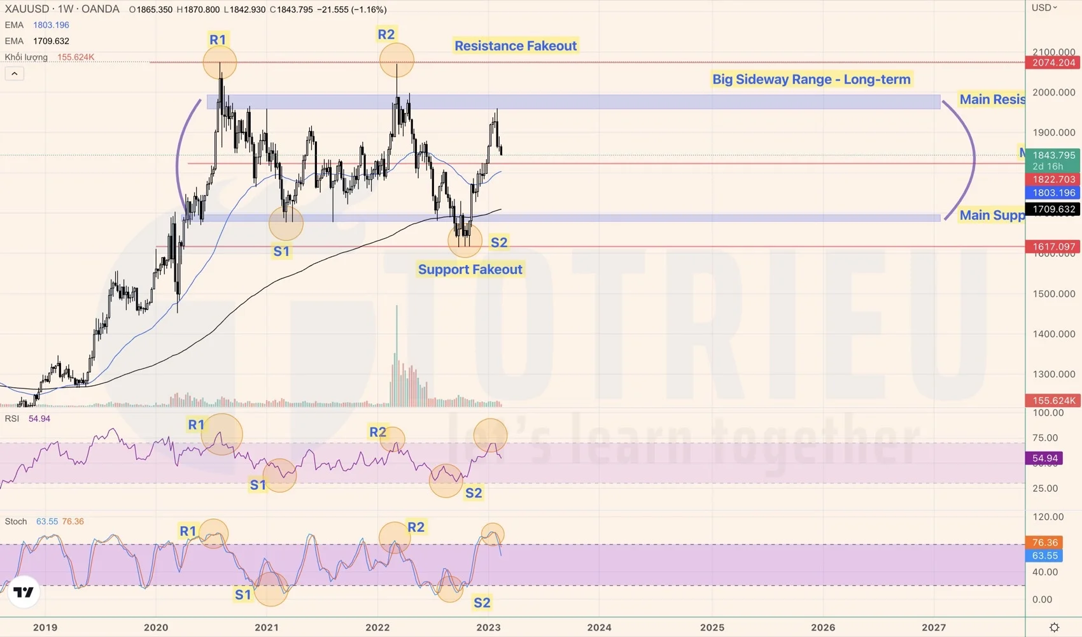Click the red 155.624K volume axis label
1082x637 pixels.
coord(1053,400)
